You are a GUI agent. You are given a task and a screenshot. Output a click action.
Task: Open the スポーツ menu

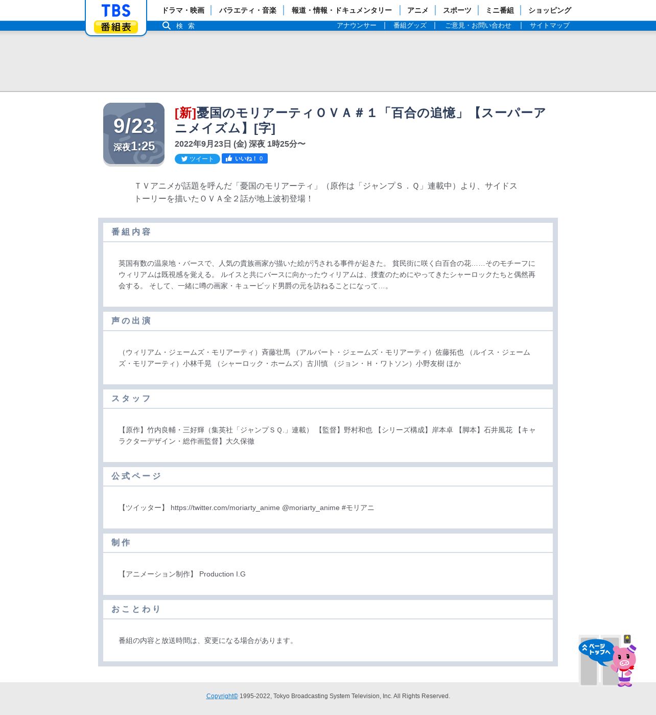pos(457,10)
